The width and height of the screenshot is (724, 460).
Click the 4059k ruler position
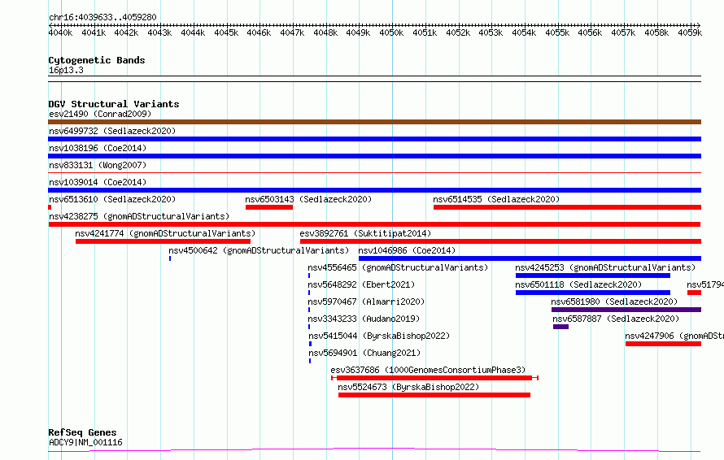coord(690,33)
